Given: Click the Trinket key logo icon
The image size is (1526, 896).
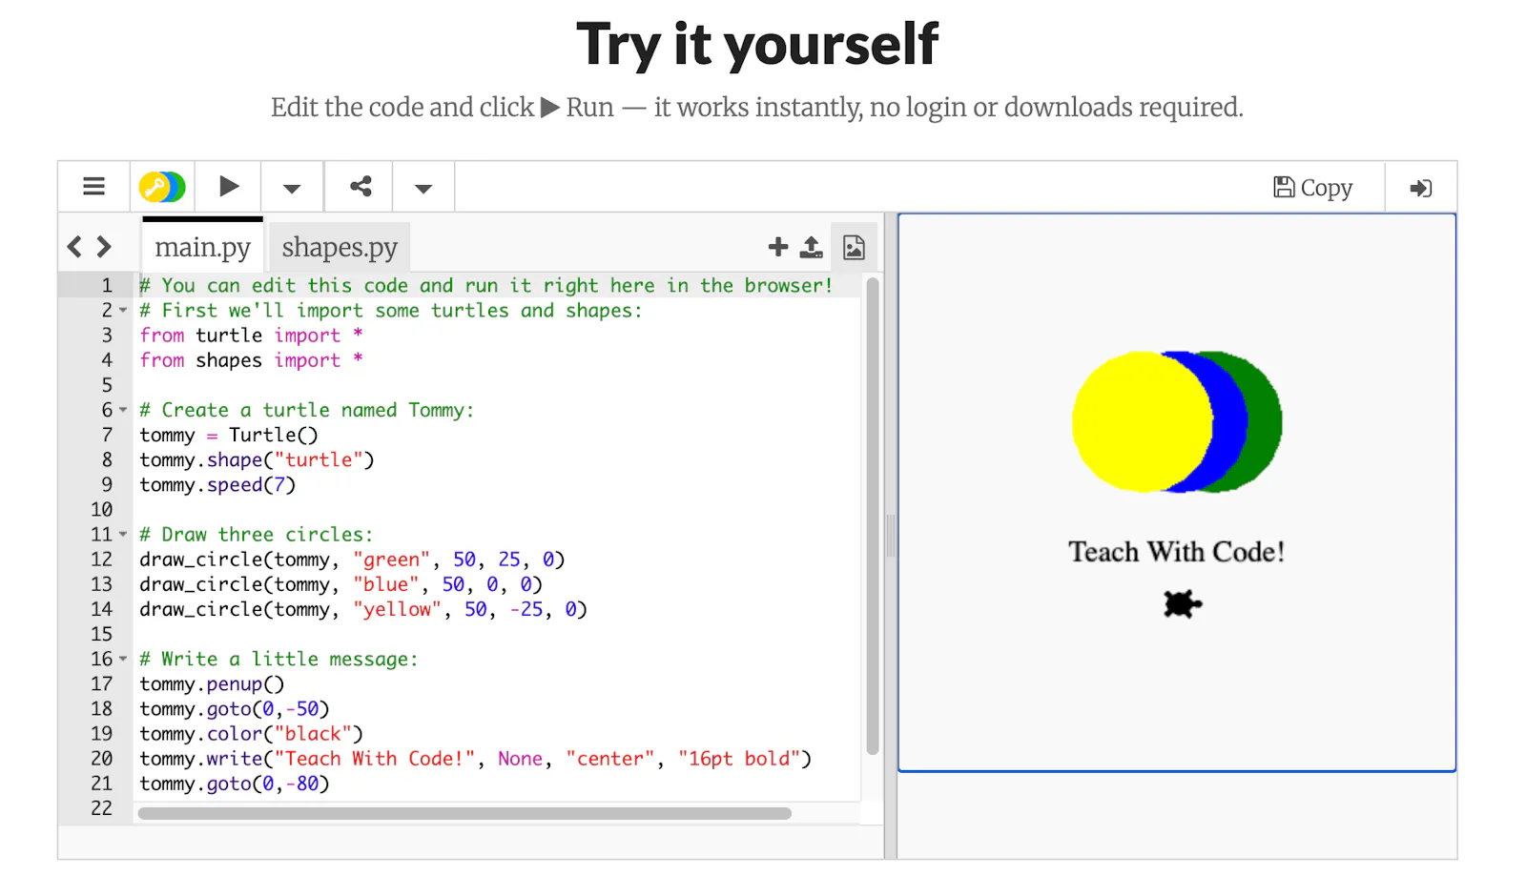Looking at the screenshot, I should pyautogui.click(x=162, y=186).
